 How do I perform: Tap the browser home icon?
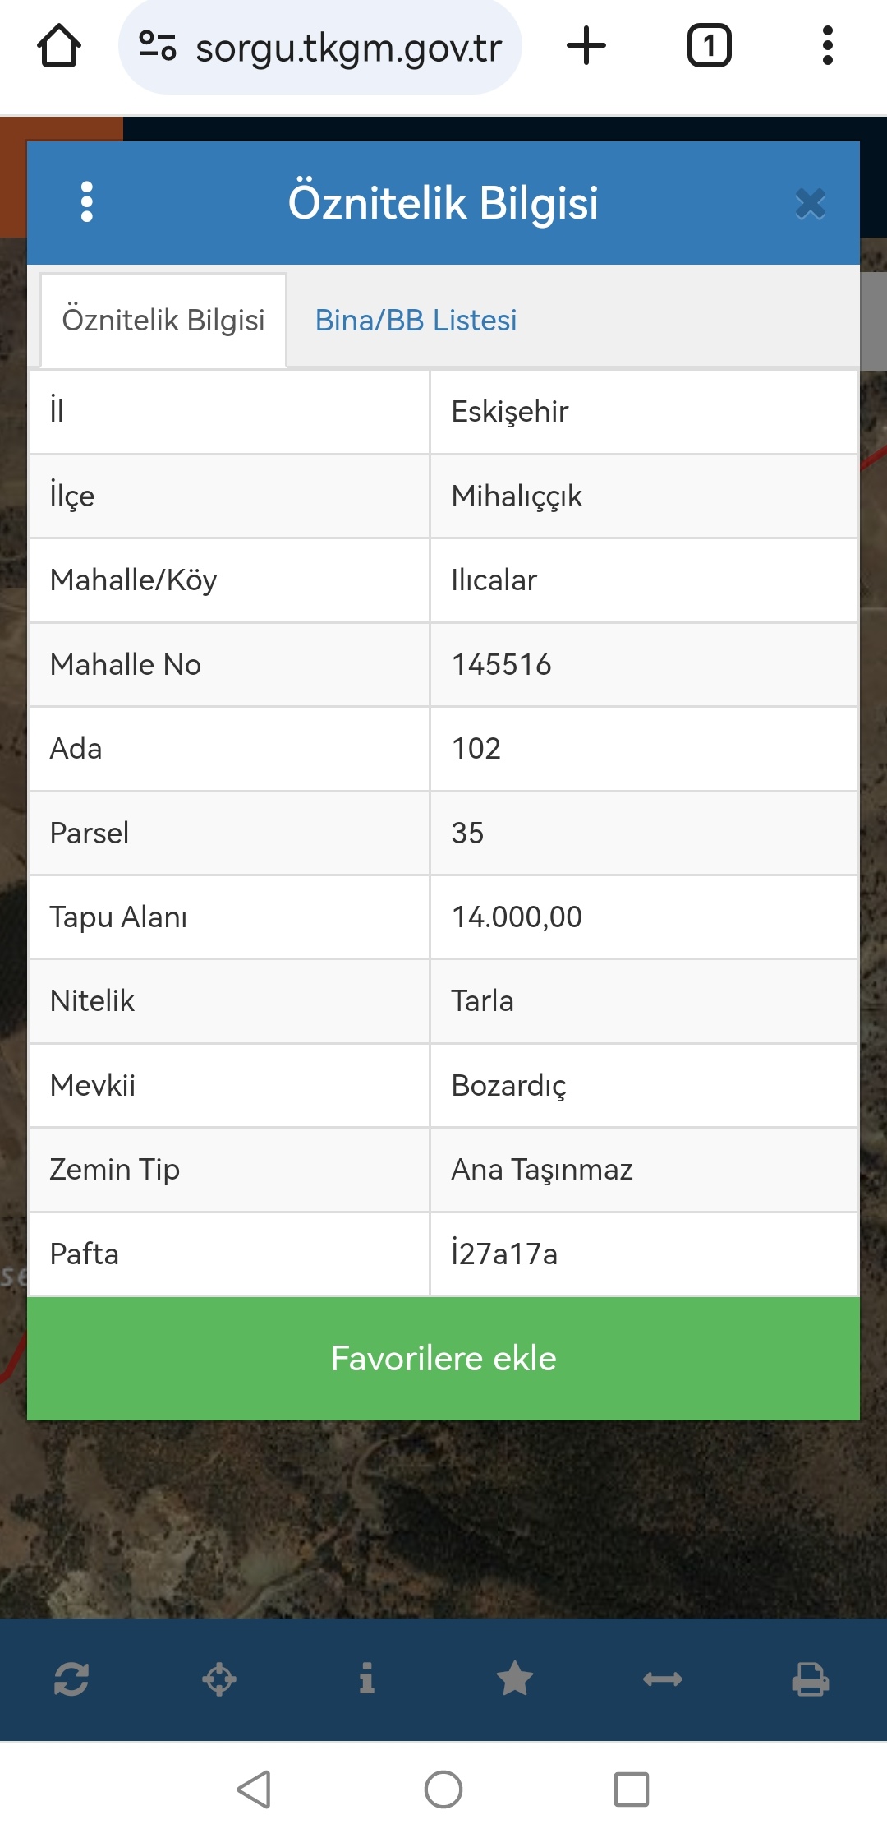coord(59,46)
